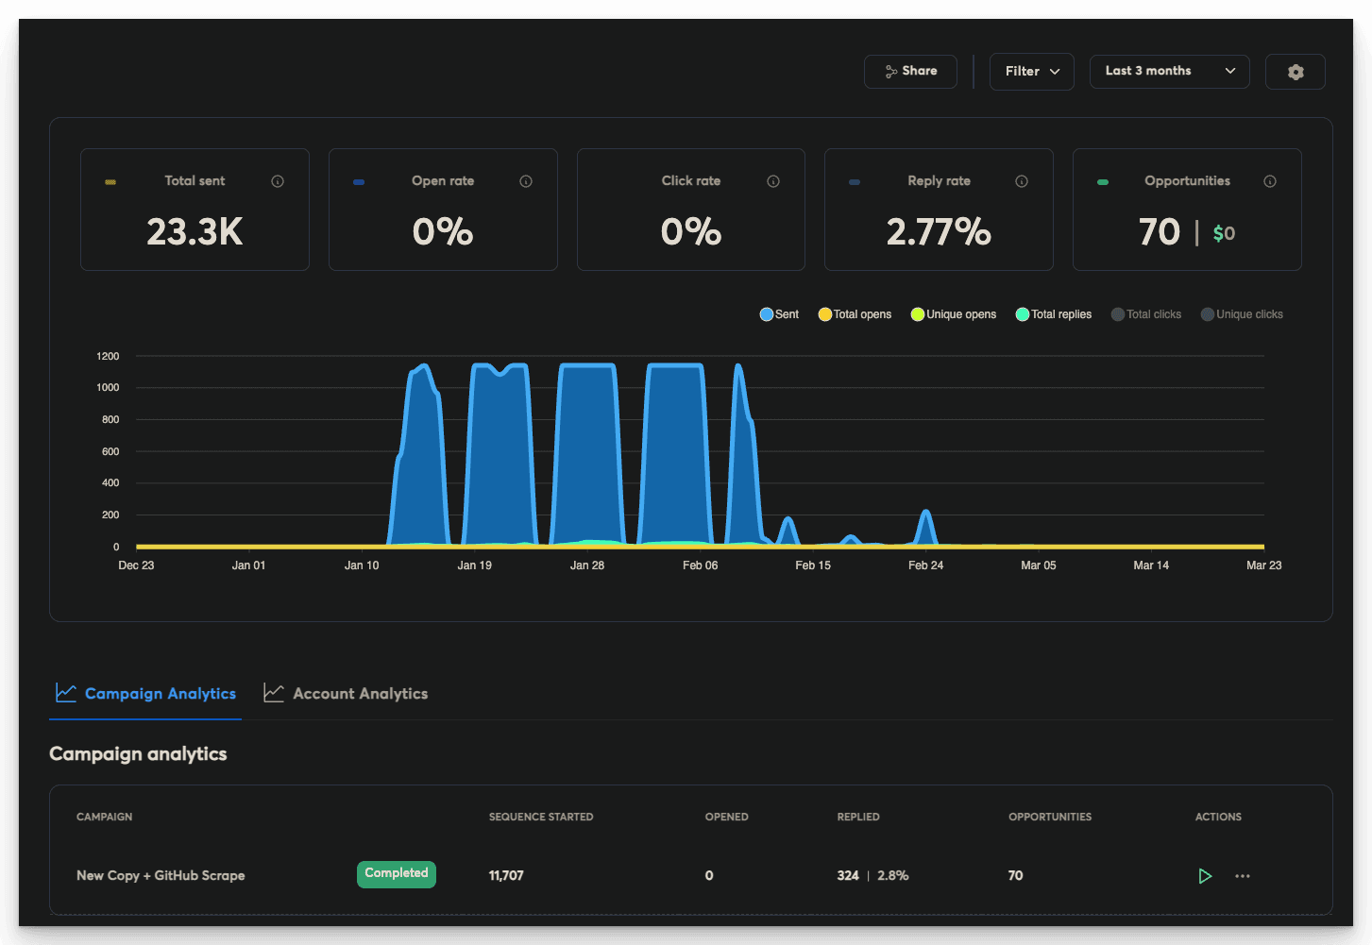The width and height of the screenshot is (1372, 945).
Task: Click the Opportunities info icon
Action: point(1269,180)
